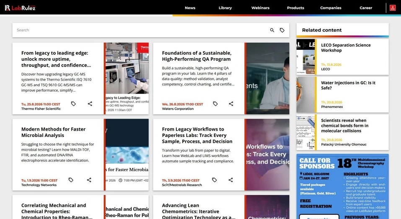Go to Career page

366,8
